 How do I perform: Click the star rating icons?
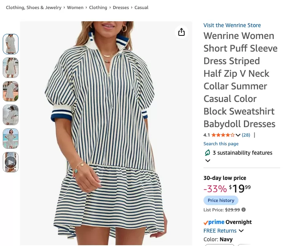point(223,135)
